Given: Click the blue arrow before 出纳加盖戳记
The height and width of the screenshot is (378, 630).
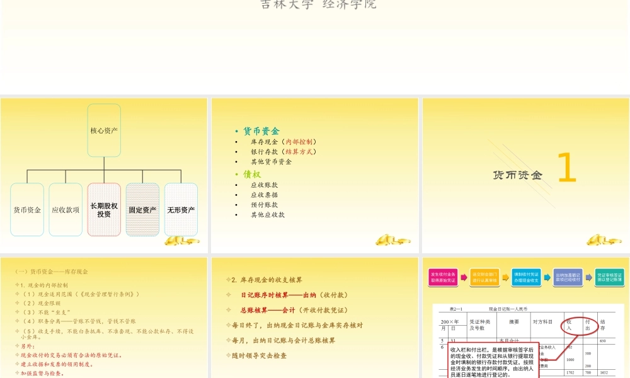Looking at the screenshot, I should point(547,276).
